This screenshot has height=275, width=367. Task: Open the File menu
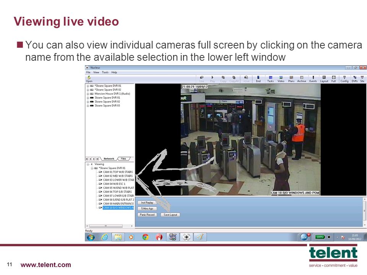88,73
